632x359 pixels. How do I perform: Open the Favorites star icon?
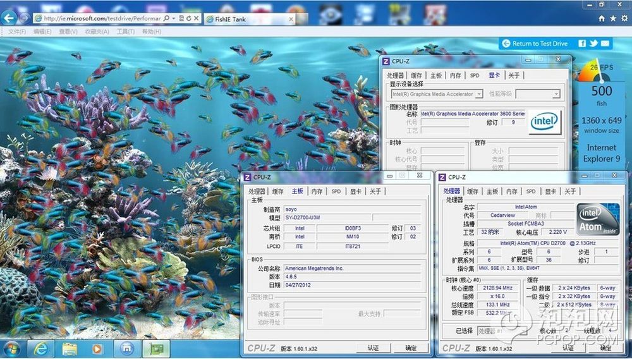(x=613, y=18)
